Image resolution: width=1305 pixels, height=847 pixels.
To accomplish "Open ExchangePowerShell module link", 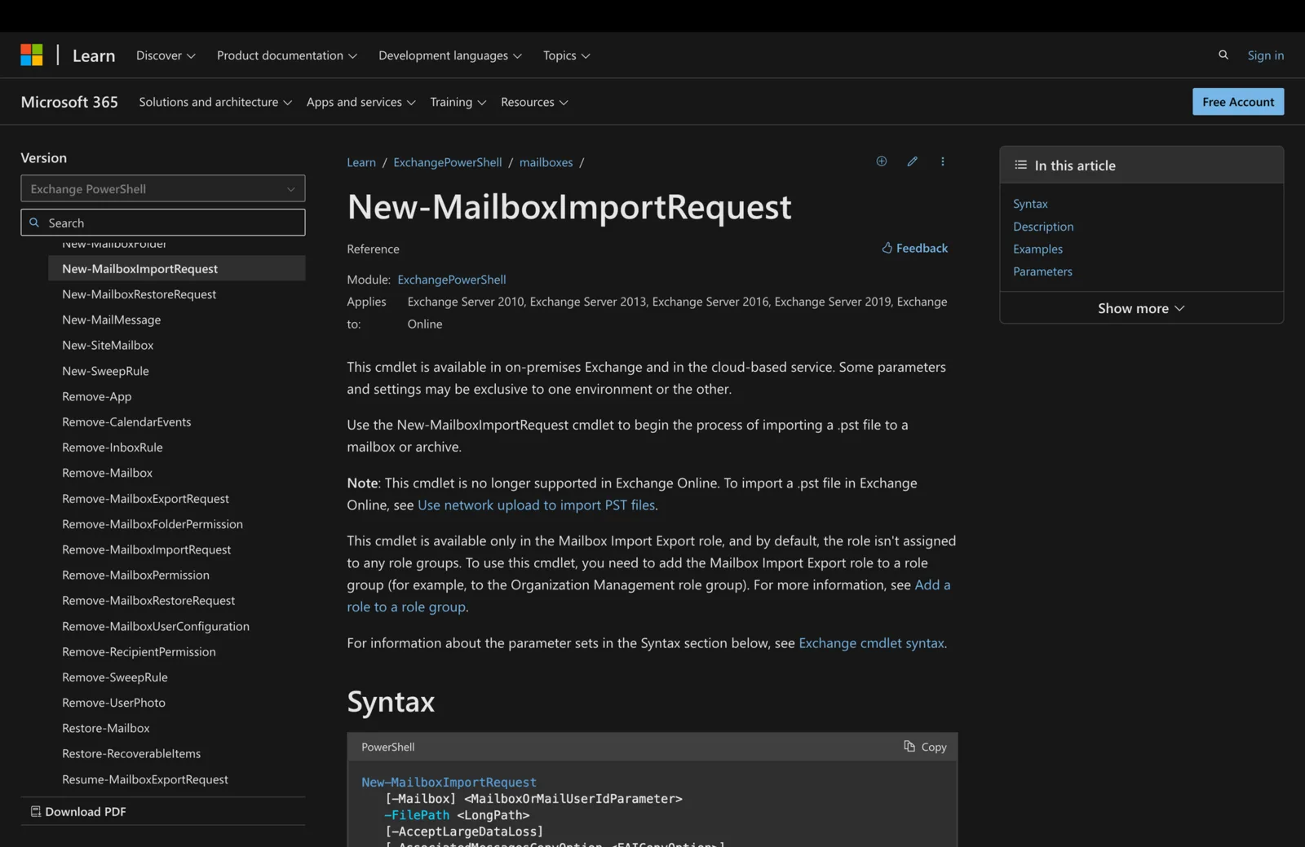I will click(x=452, y=280).
